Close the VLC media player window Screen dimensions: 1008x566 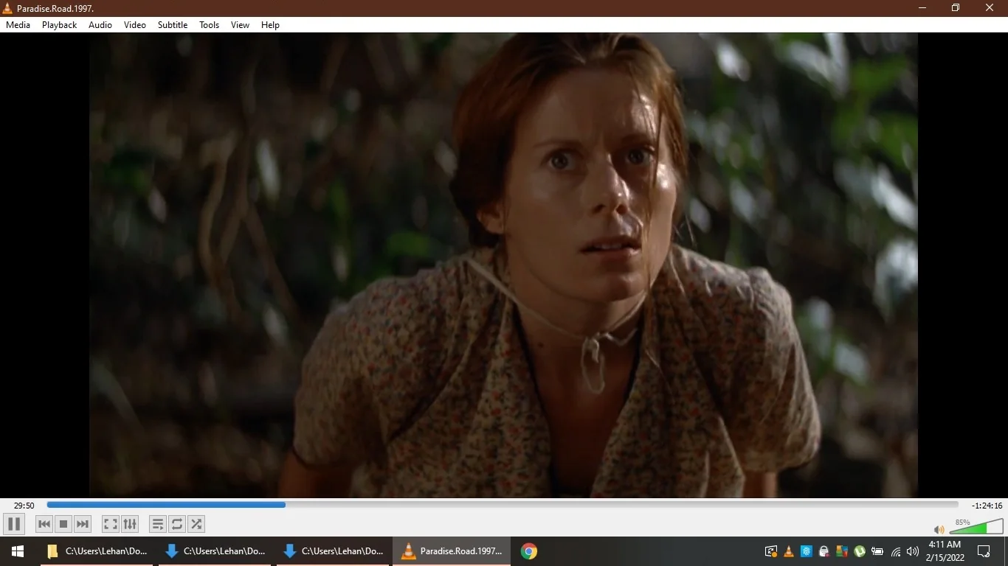click(990, 8)
